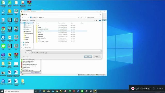Open Task View on the taskbar

(x=36, y=91)
